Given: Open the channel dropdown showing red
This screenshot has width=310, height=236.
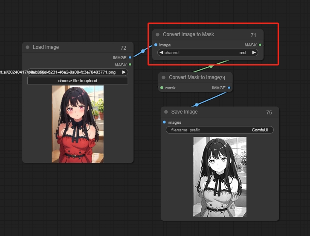Looking at the screenshot, I should 208,53.
